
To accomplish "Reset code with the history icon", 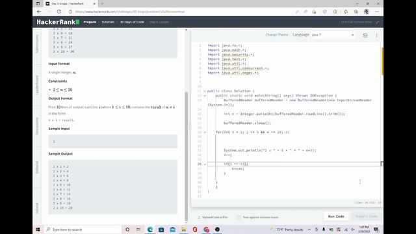I will coord(365,35).
